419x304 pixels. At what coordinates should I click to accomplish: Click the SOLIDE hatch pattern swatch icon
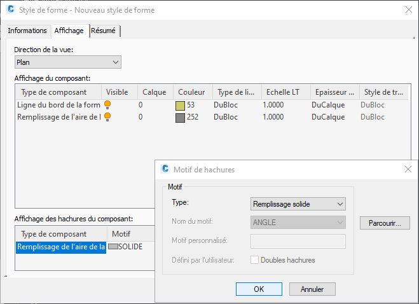(113, 247)
